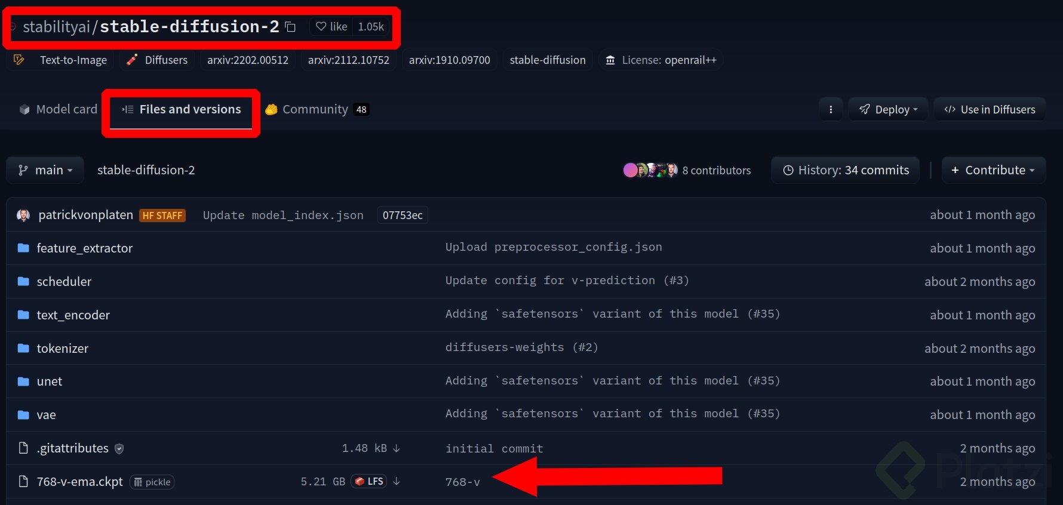Copy the model name with copy icon
Image resolution: width=1063 pixels, height=505 pixels.
click(x=290, y=27)
